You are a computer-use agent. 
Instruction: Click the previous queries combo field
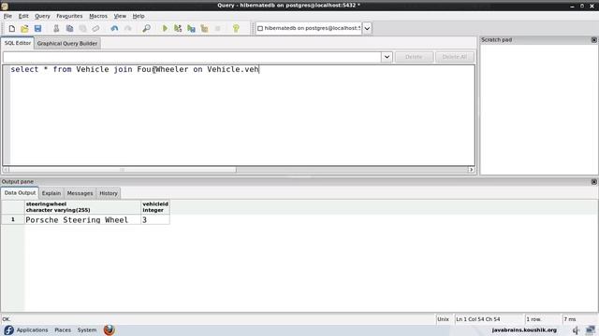pos(192,57)
